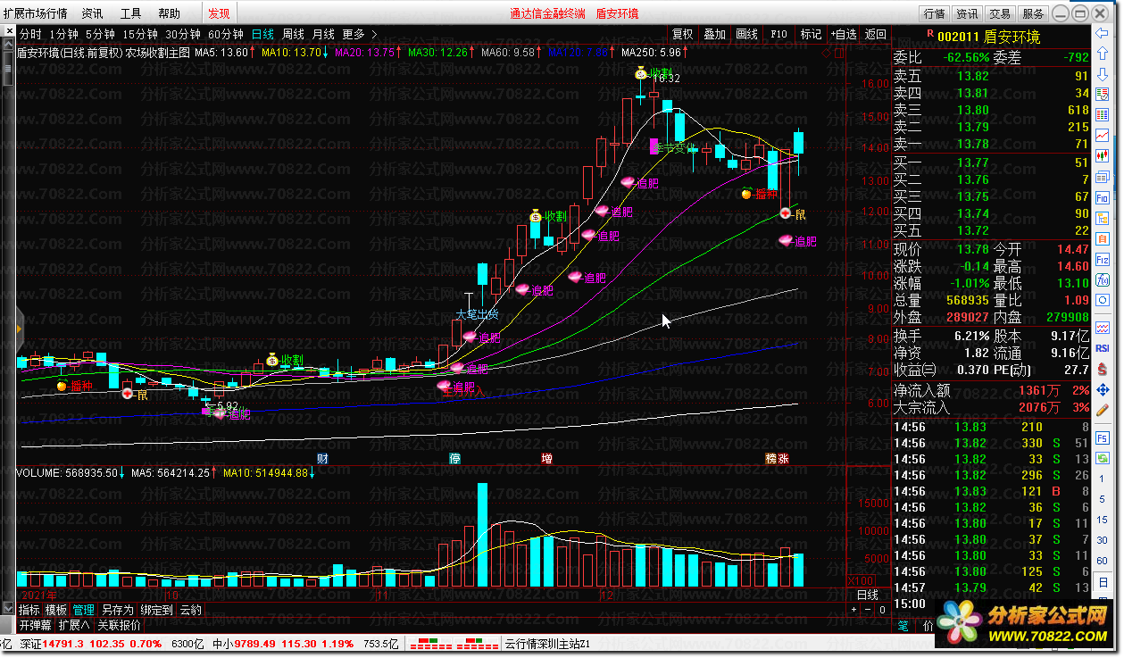Open the f(x) formula sidebar icon
The image size is (1124, 658).
[x=1102, y=279]
